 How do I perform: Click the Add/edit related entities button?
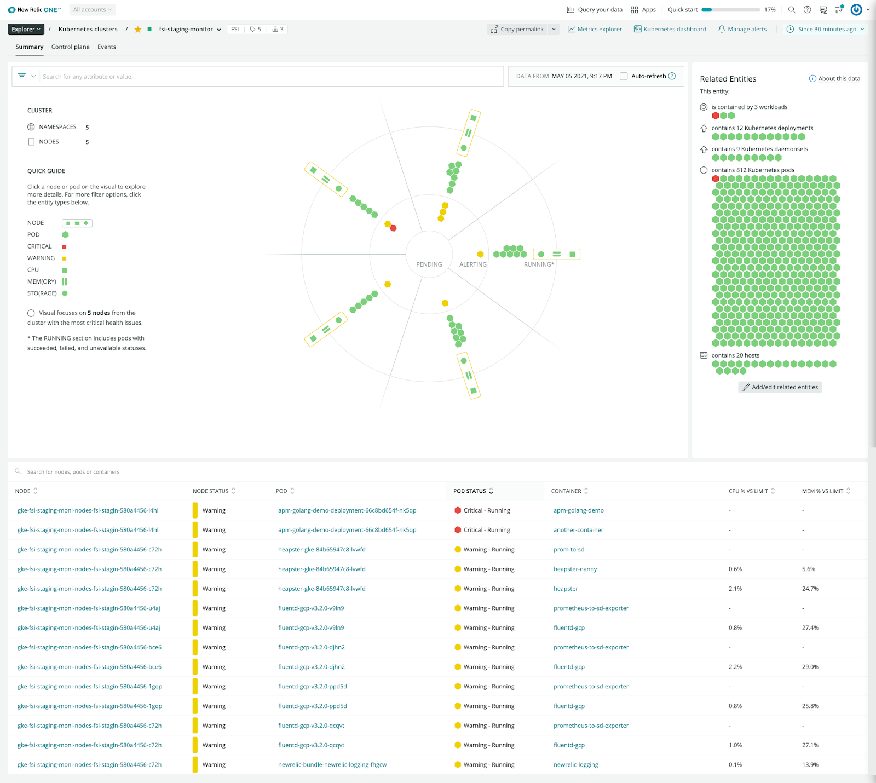[x=780, y=387]
